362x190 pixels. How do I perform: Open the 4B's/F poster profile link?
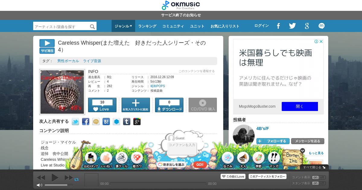(263, 128)
